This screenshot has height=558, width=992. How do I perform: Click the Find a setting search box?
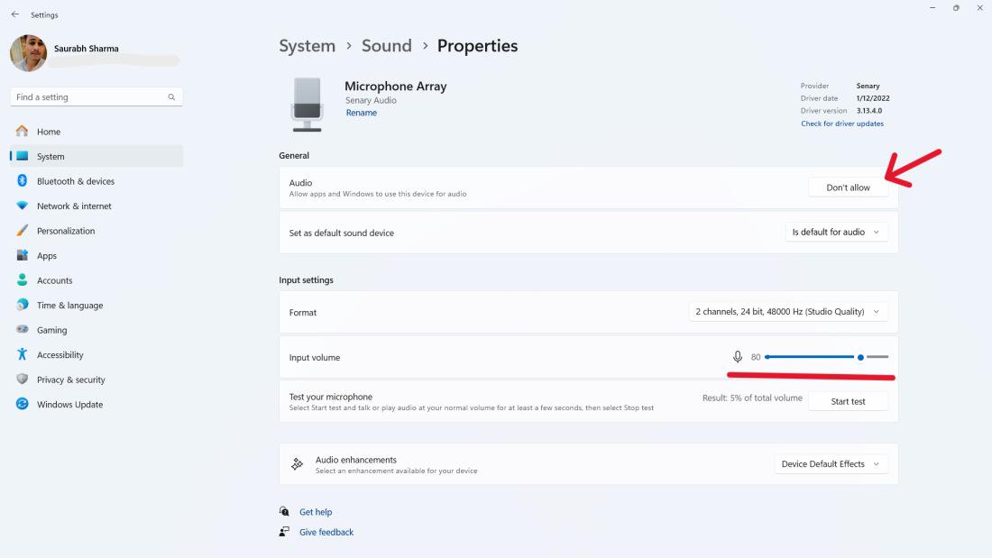(90, 97)
